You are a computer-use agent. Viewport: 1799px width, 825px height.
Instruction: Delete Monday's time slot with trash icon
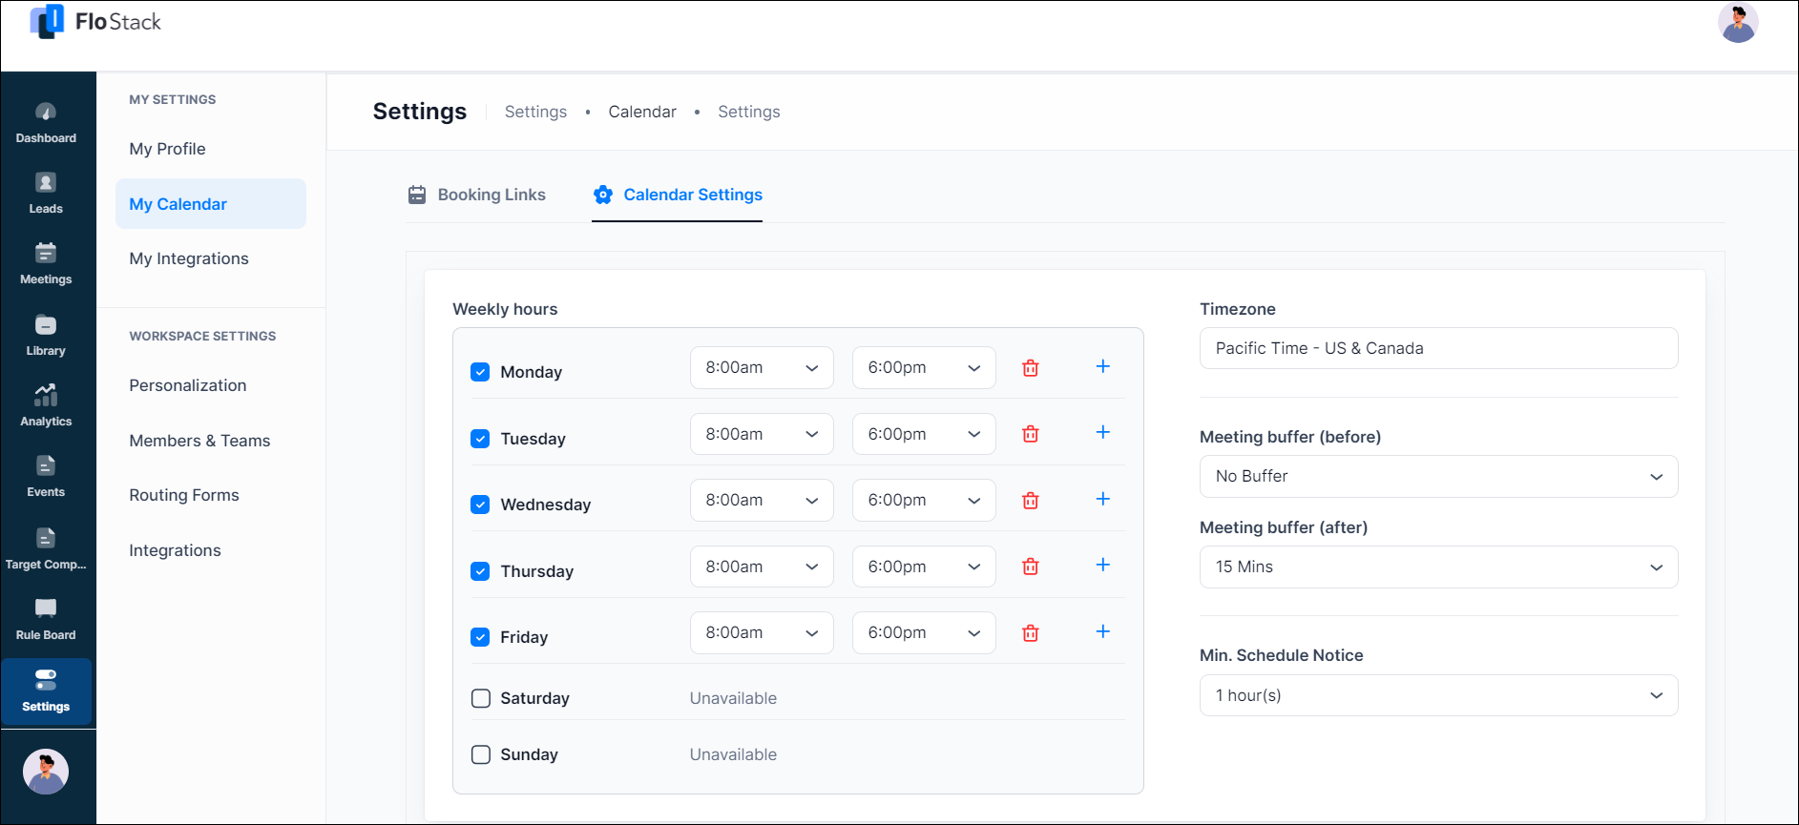tap(1031, 368)
